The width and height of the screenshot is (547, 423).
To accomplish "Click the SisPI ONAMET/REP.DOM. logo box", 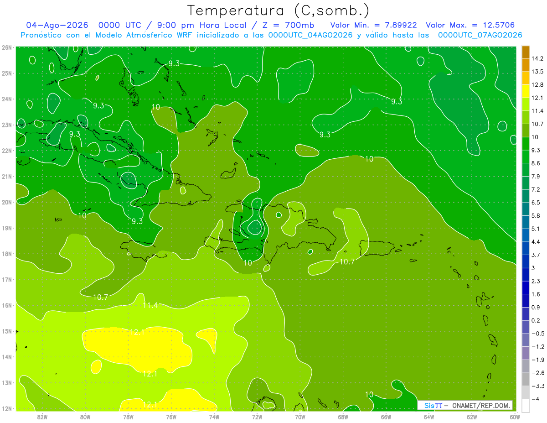I will coord(465,405).
